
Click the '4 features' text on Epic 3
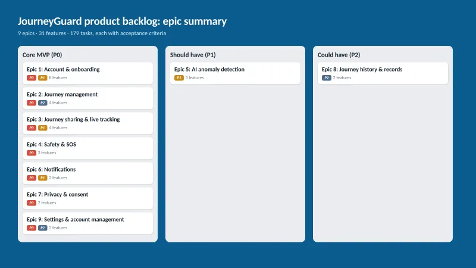click(58, 128)
